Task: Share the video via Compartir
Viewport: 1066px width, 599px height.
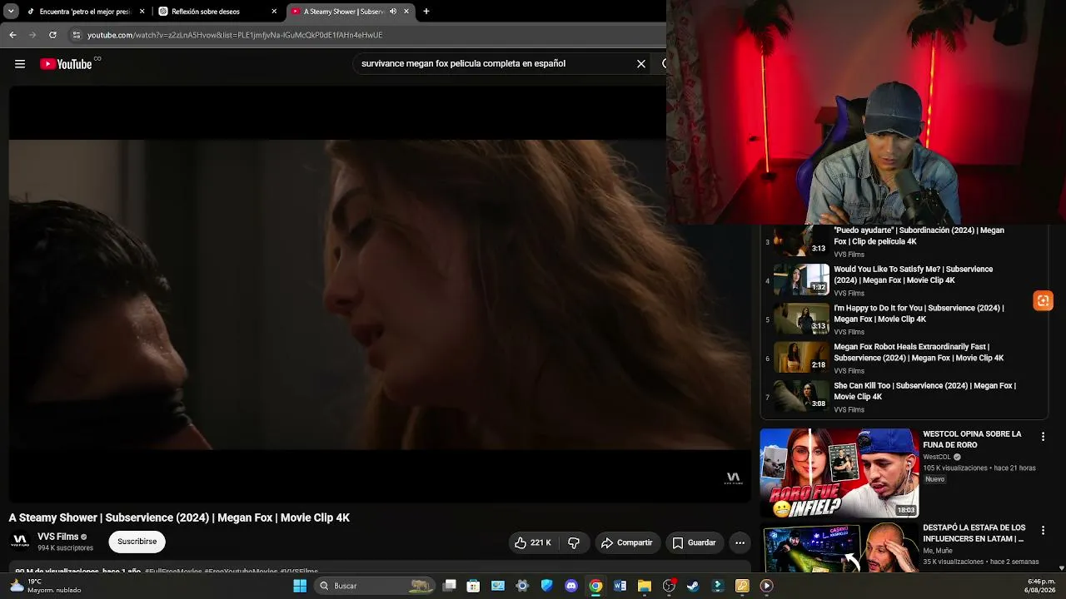Action: [627, 542]
